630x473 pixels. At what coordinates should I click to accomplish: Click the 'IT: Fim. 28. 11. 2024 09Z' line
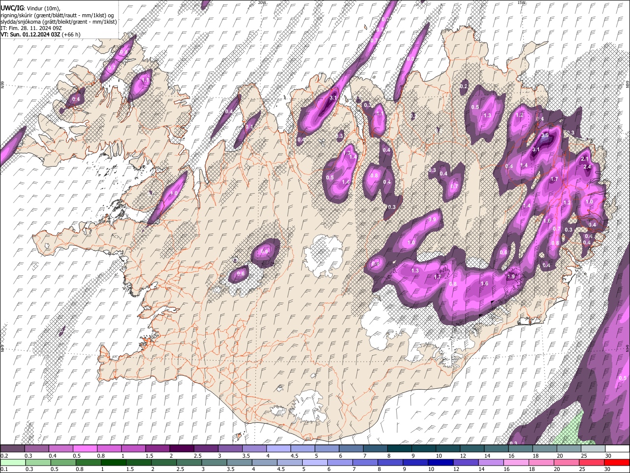(31, 28)
